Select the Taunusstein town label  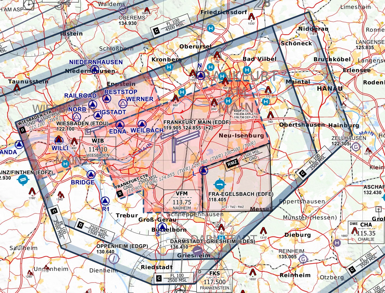point(28,82)
